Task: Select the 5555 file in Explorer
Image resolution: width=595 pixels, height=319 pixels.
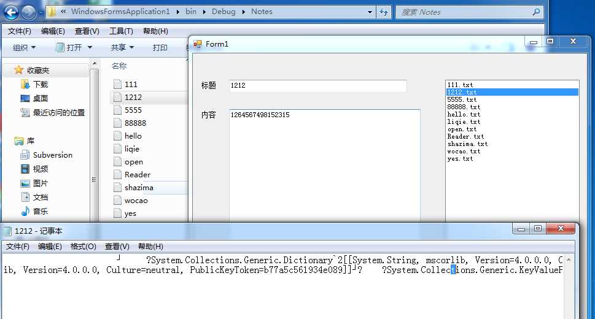Action: coord(133,110)
